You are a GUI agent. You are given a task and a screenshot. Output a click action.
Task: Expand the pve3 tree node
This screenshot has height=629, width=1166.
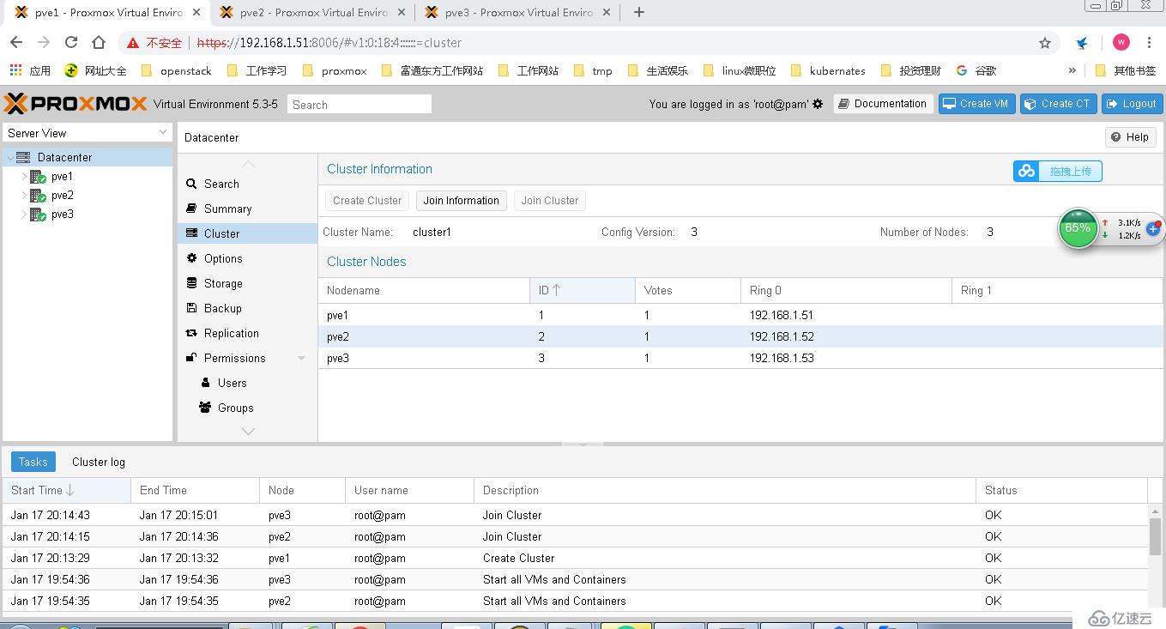[24, 215]
